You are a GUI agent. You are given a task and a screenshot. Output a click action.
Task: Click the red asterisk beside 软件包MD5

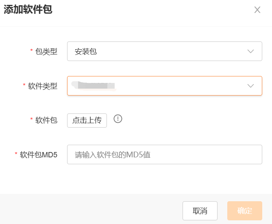pos(16,154)
